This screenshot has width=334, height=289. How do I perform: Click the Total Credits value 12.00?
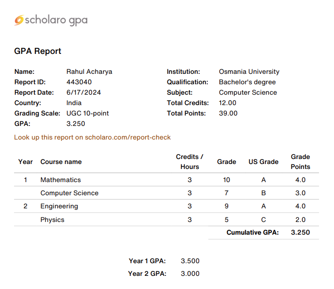click(227, 103)
